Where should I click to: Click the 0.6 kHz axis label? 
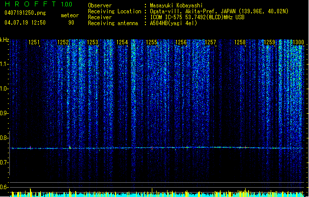click(4, 187)
